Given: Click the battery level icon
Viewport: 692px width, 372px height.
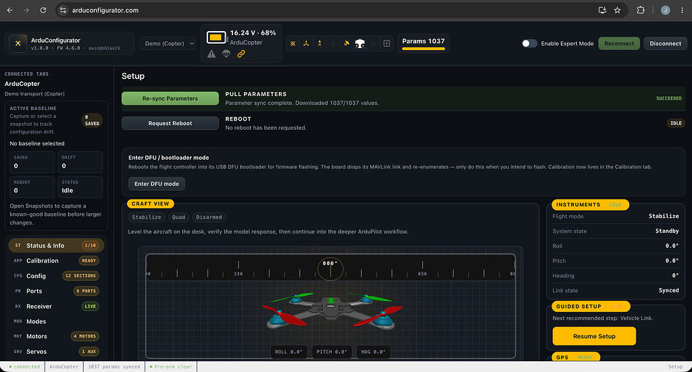Looking at the screenshot, I should pyautogui.click(x=216, y=38).
